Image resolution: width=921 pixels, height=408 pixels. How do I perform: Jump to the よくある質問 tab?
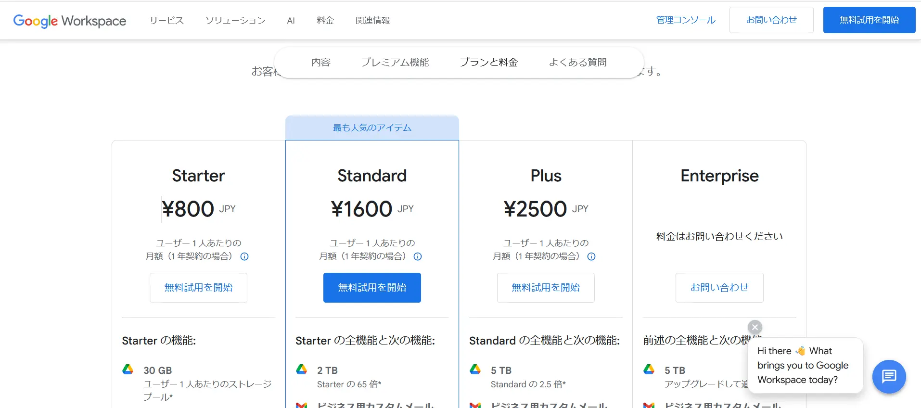point(577,62)
